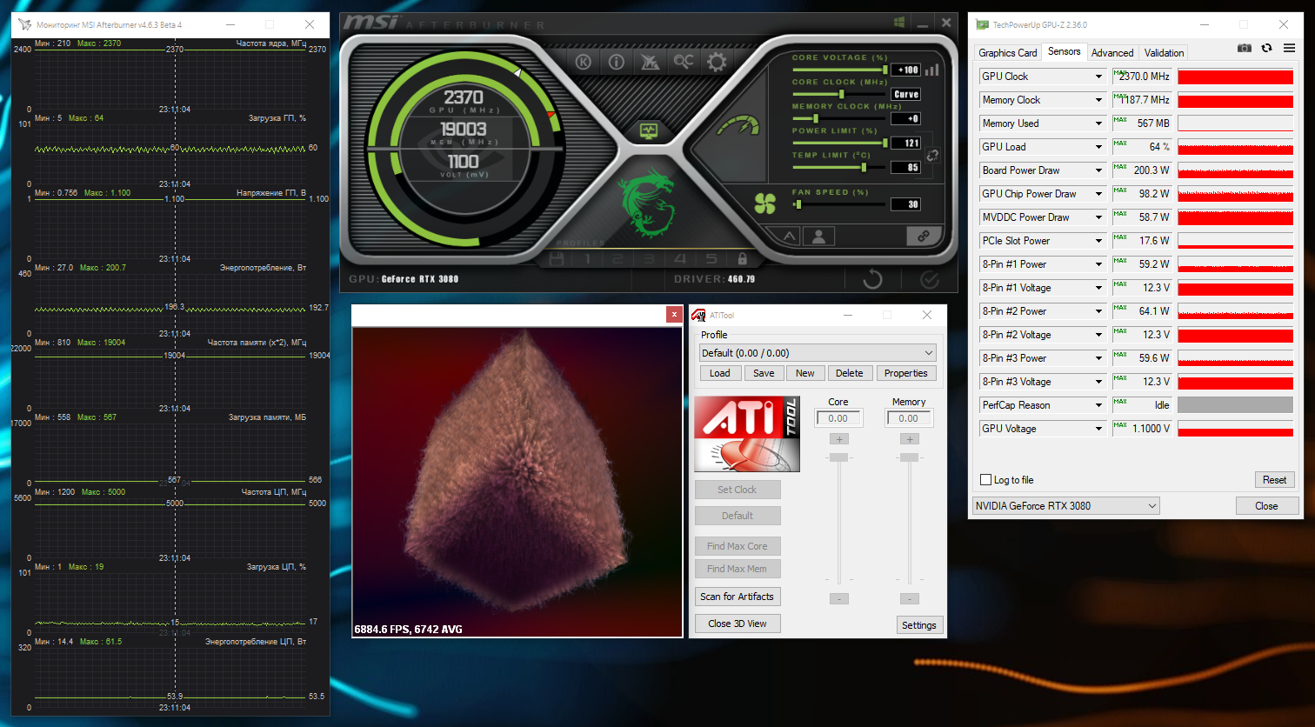
Task: Click the minus button below ATITool Core slider
Action: point(838,598)
